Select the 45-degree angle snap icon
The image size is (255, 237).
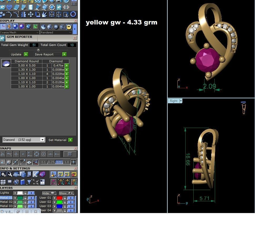[23, 162]
